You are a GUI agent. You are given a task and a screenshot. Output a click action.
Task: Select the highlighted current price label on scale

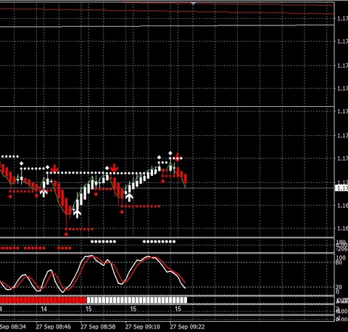pos(341,188)
